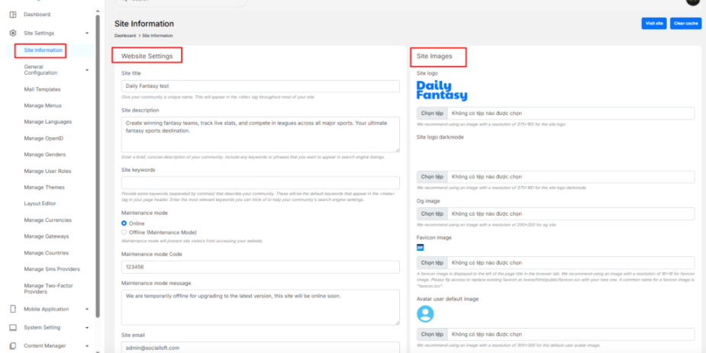This screenshot has height=353, width=706.
Task: Select Offline (Maintenance Mode) radio option
Action: click(125, 232)
